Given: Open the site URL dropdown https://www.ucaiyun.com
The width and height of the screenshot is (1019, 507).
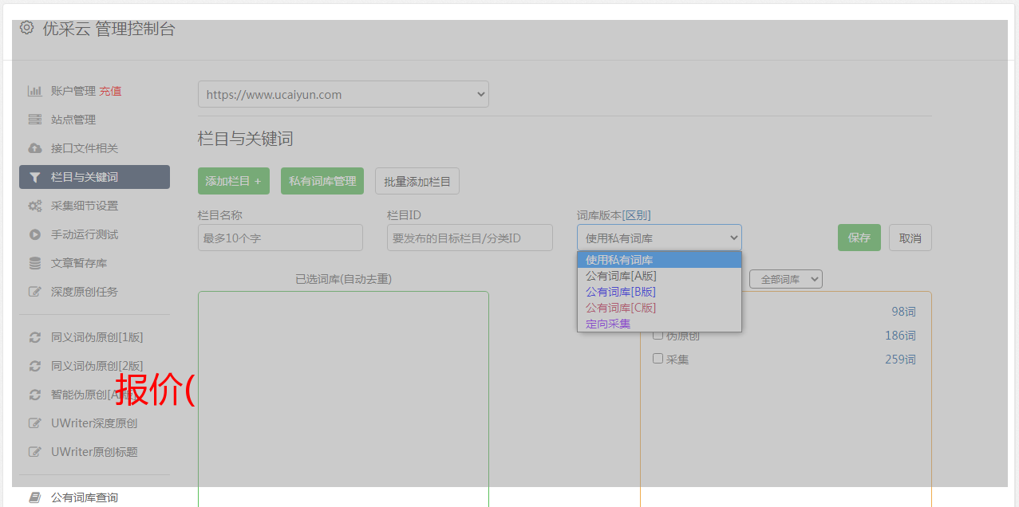Looking at the screenshot, I should 343,94.
